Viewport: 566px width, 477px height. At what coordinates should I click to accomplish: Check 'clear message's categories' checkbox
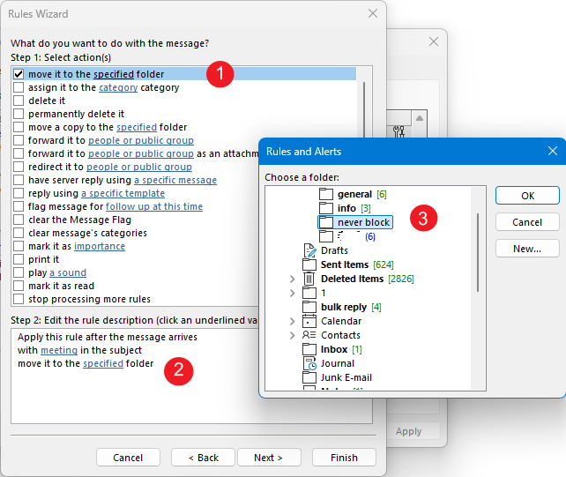click(x=19, y=233)
